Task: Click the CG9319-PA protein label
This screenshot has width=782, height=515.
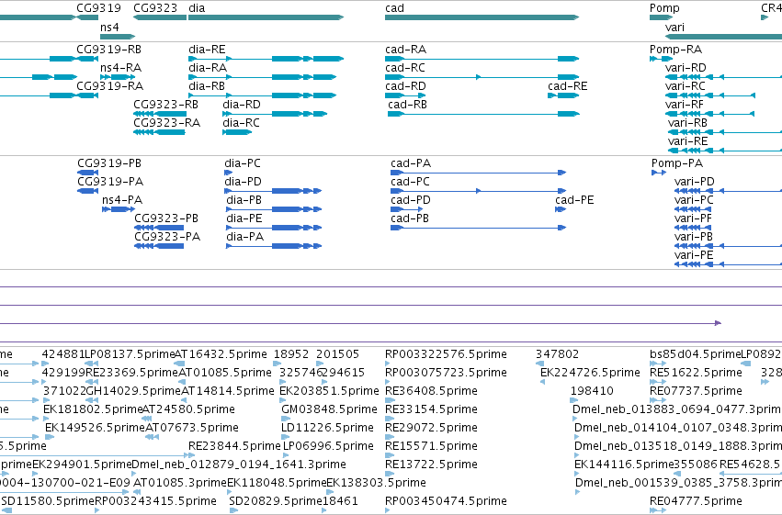Action: pyautogui.click(x=110, y=182)
